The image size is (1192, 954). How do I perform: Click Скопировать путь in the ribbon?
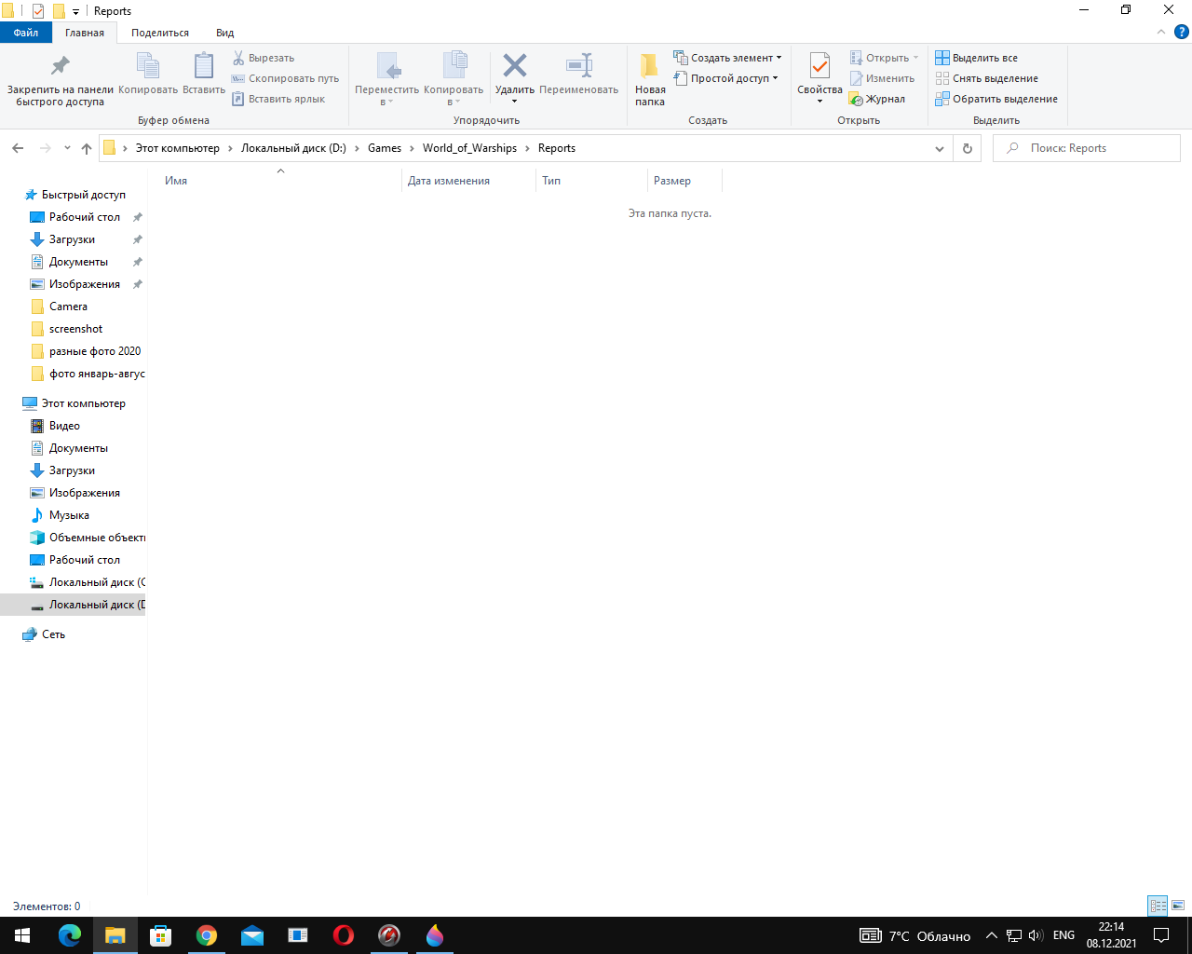tap(286, 78)
